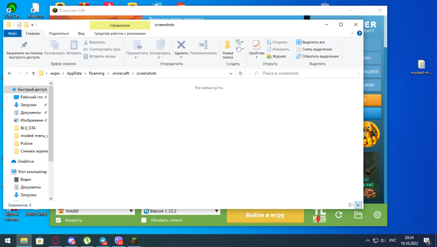Open the Вид ribbon tab
Image resolution: width=437 pixels, height=247 pixels.
(81, 34)
